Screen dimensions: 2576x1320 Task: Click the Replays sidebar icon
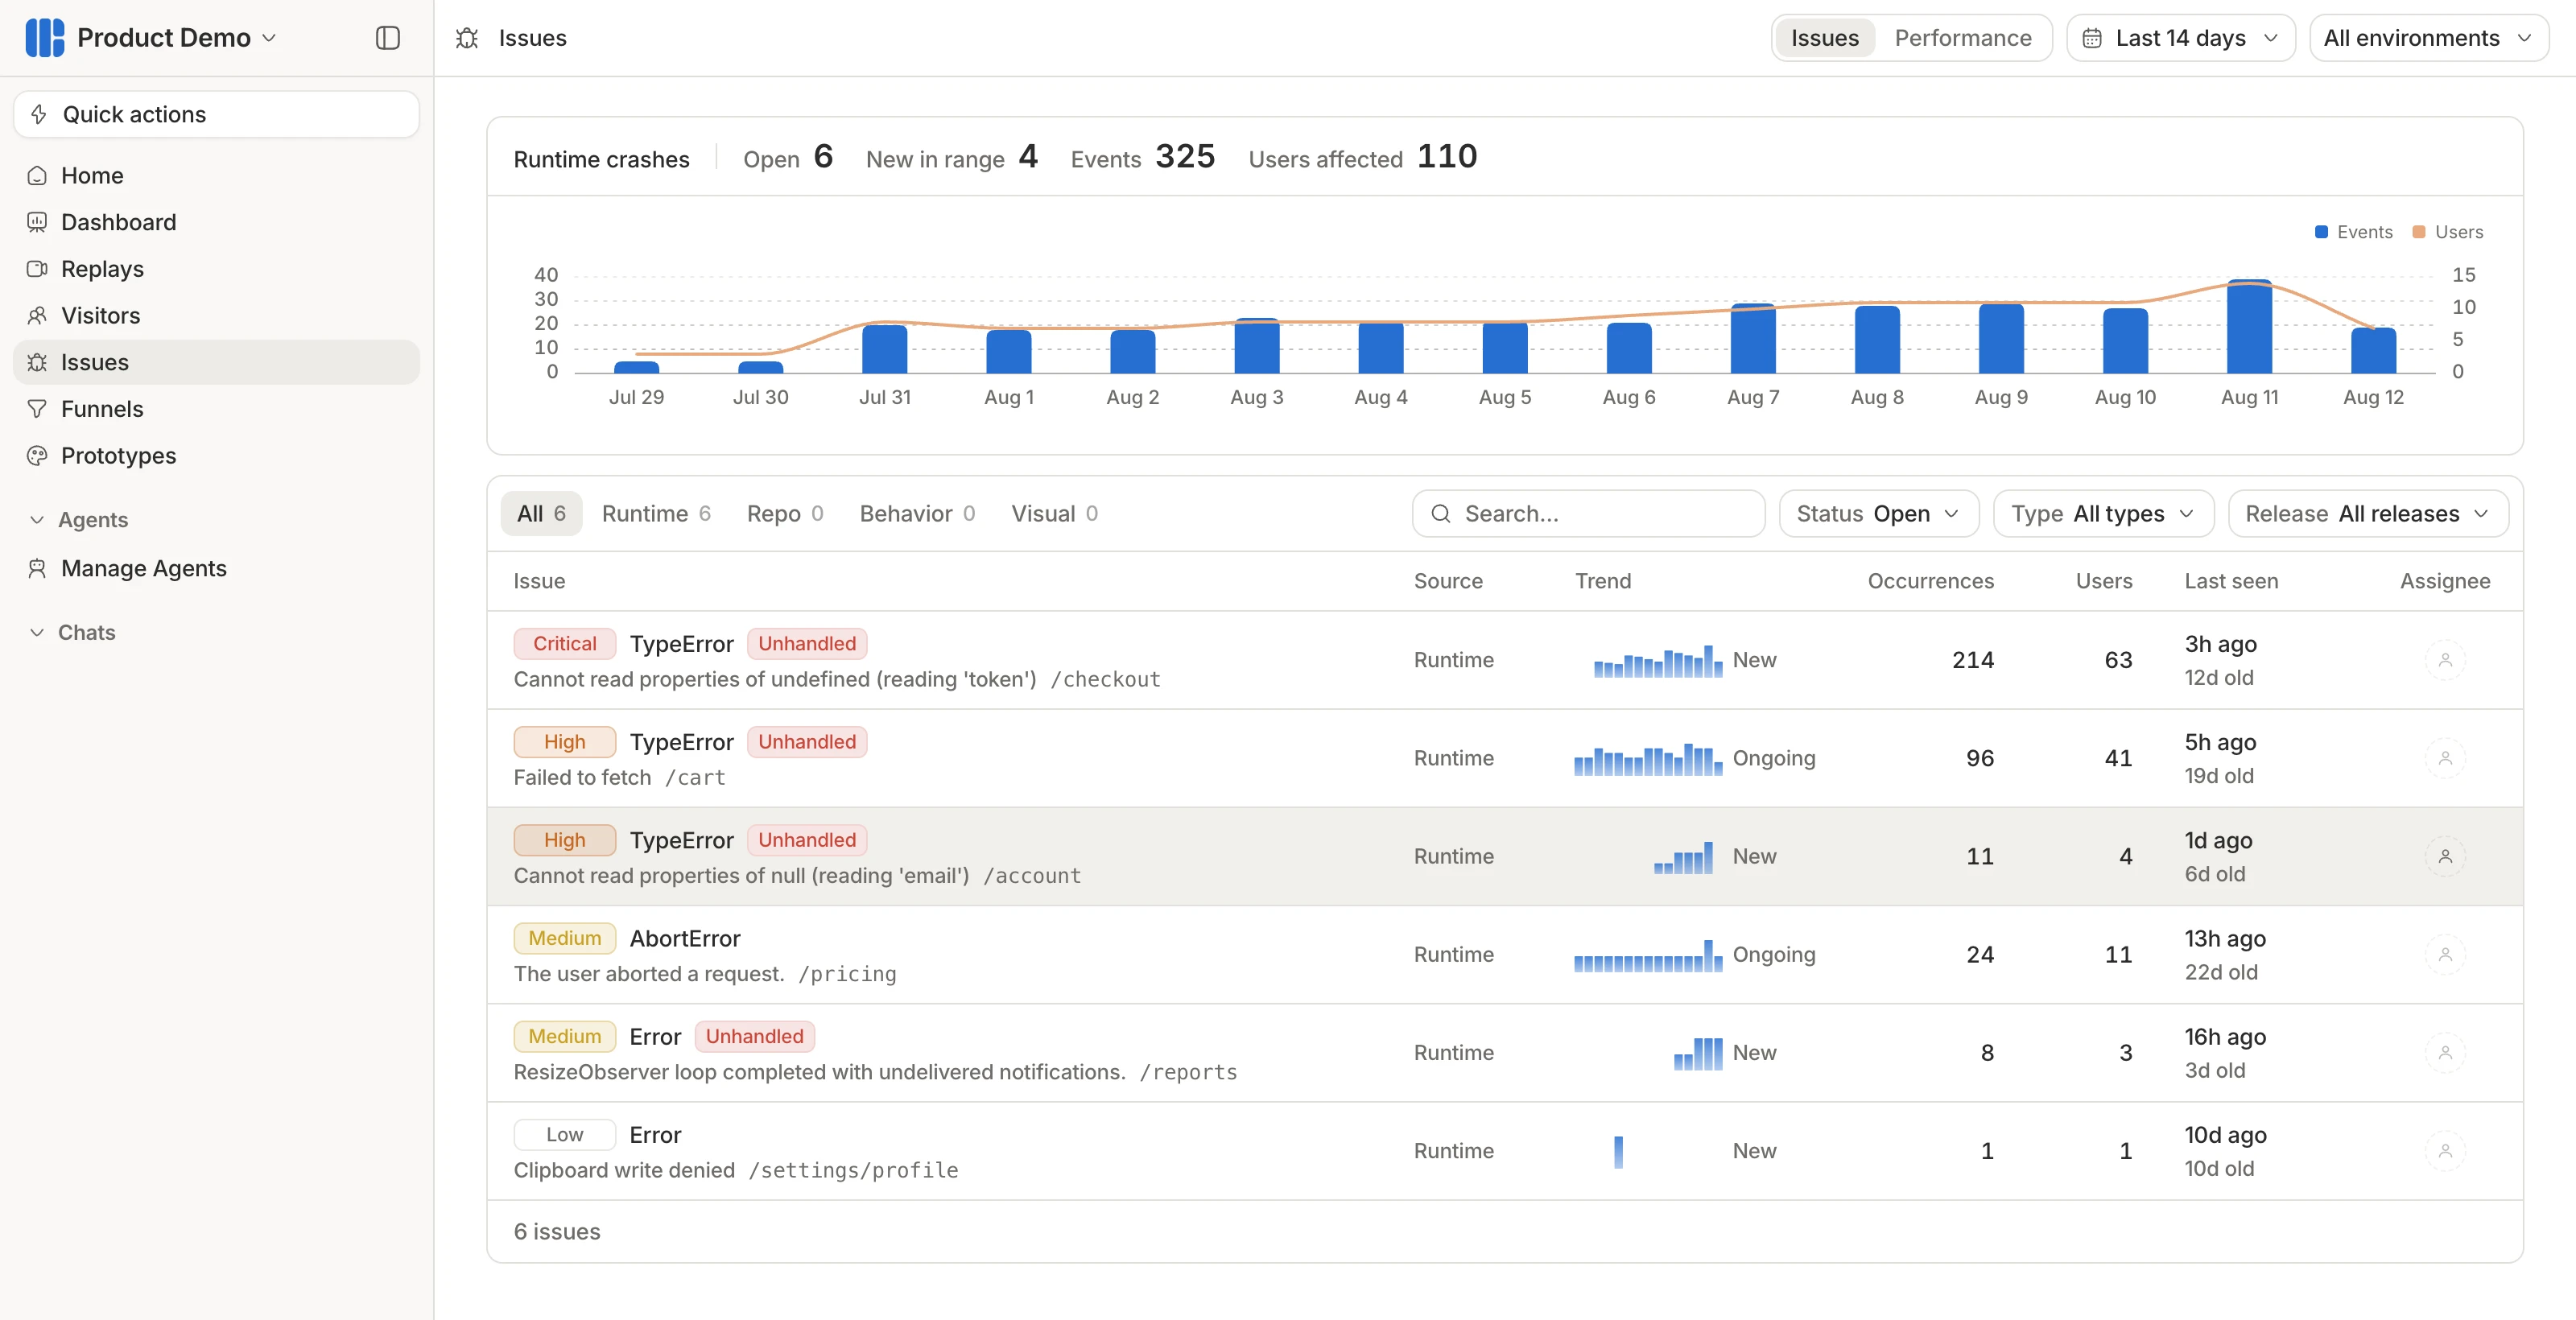(x=37, y=269)
